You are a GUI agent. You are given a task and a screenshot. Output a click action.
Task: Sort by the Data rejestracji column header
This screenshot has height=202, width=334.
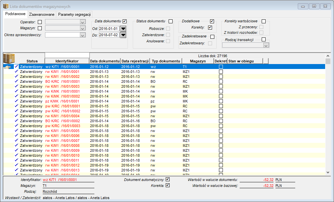click(x=135, y=61)
